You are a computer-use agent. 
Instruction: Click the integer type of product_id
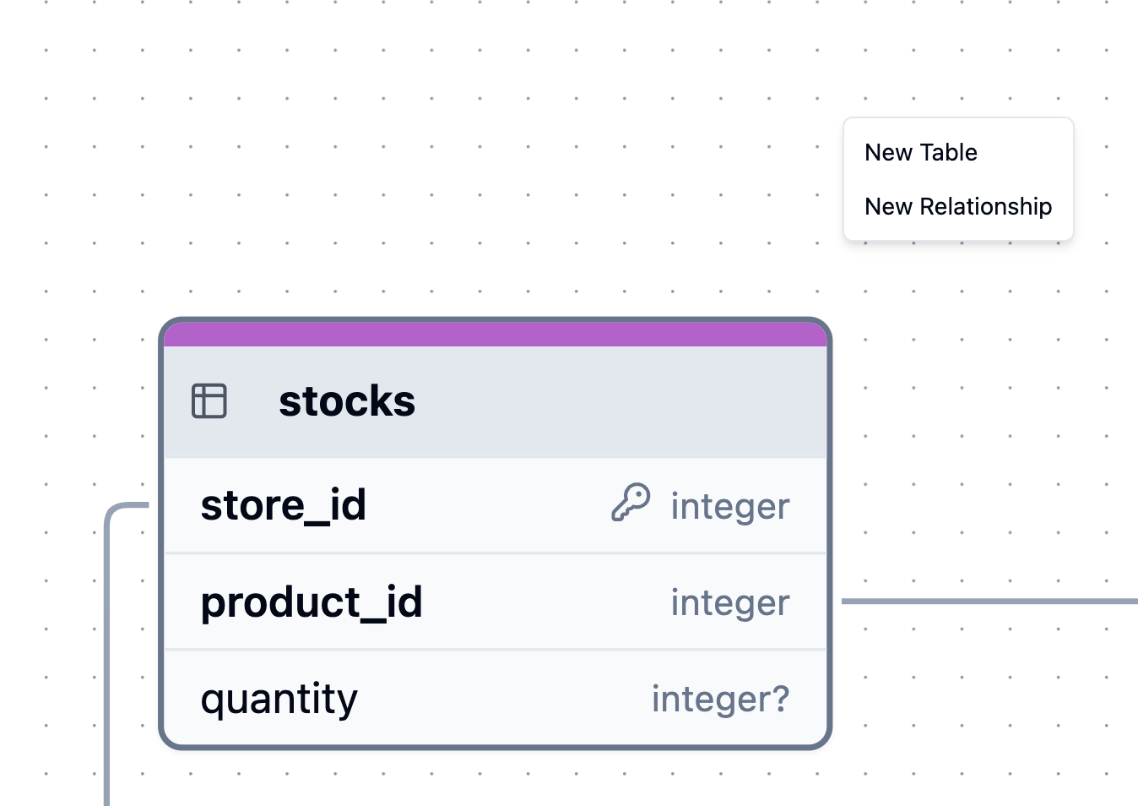point(730,603)
